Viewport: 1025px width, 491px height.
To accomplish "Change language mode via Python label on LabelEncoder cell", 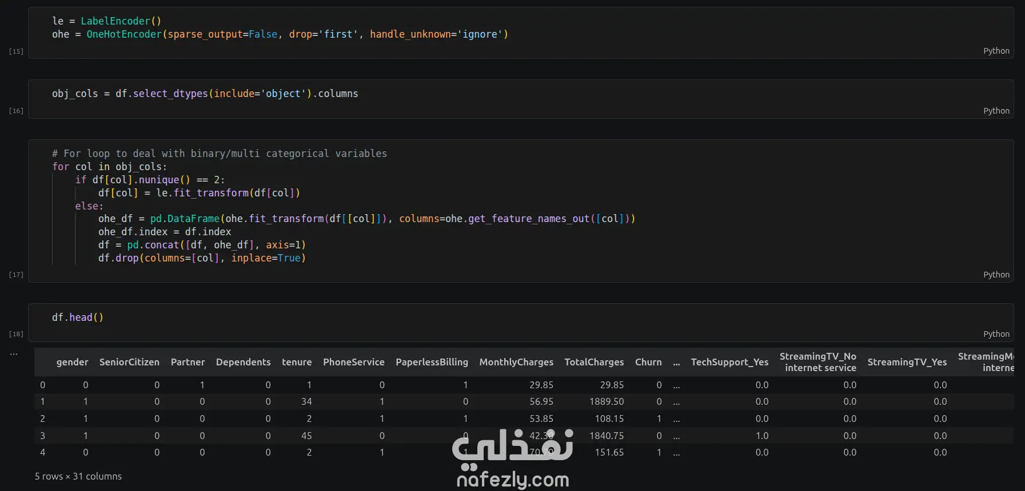I will 996,51.
